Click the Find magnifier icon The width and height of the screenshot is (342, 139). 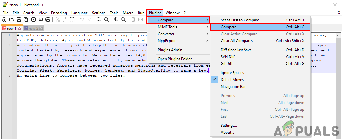coord(99,20)
